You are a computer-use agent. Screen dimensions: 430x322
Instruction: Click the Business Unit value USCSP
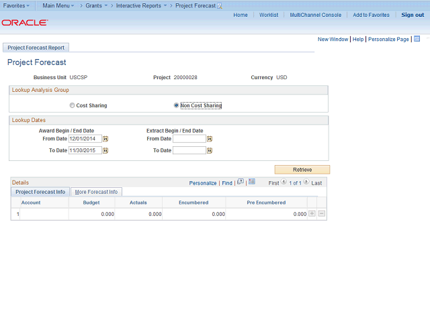pyautogui.click(x=79, y=78)
